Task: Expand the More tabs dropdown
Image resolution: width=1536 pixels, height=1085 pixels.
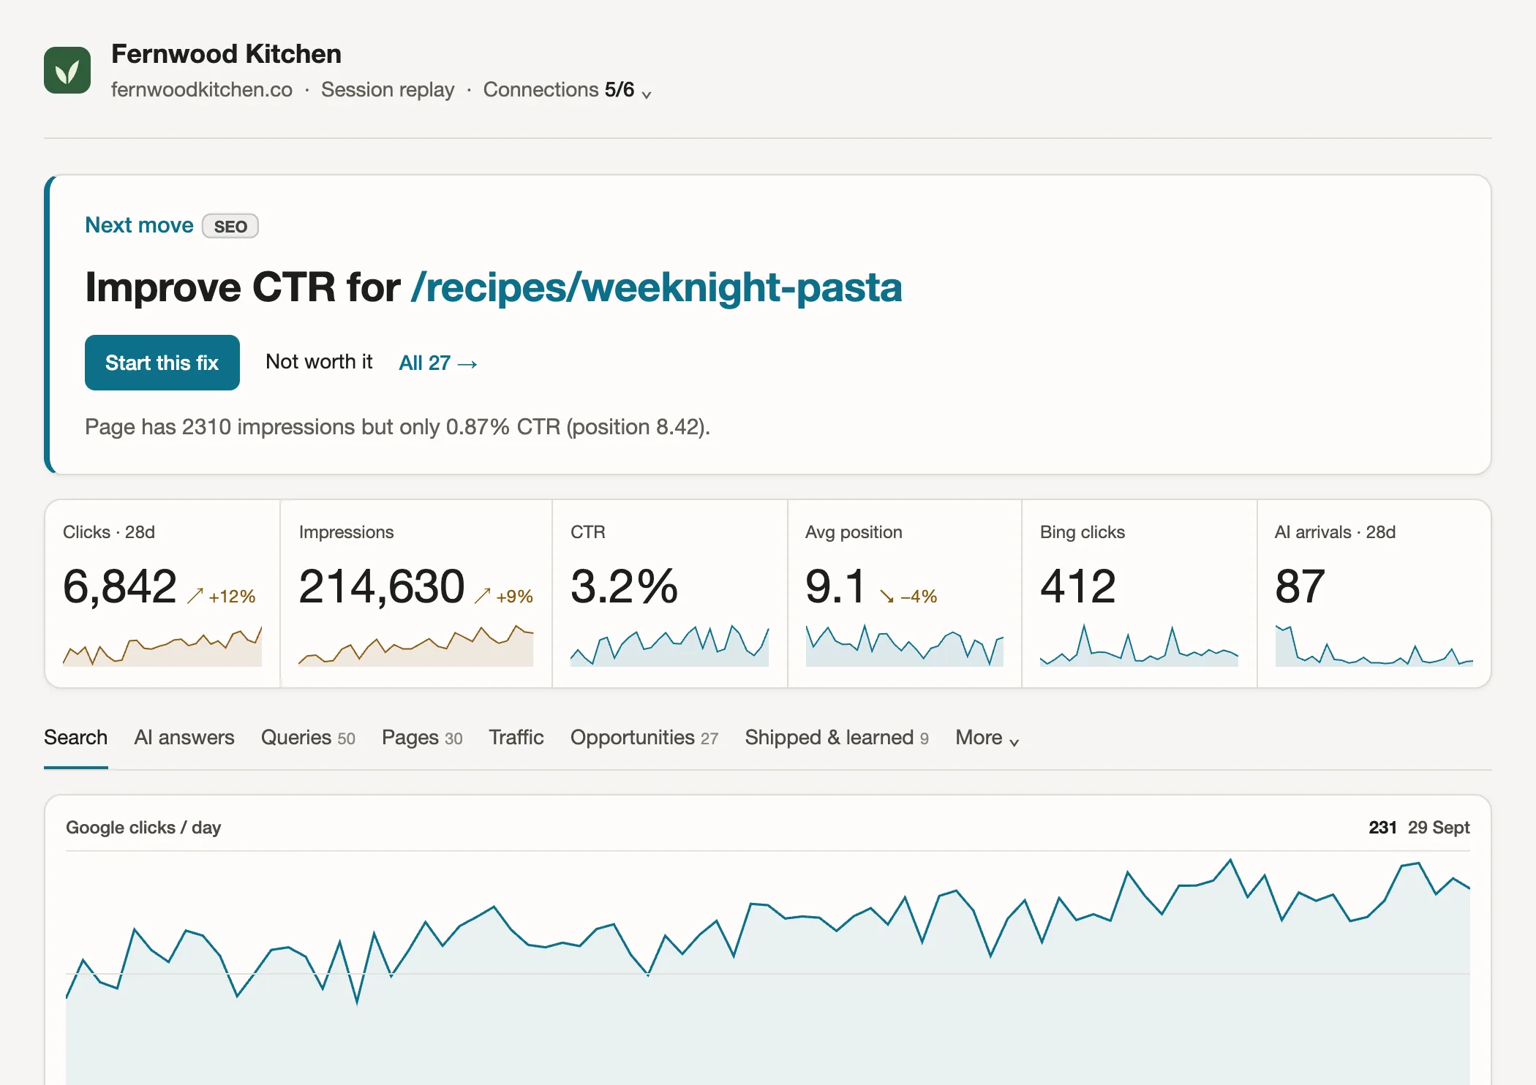Action: pyautogui.click(x=987, y=738)
